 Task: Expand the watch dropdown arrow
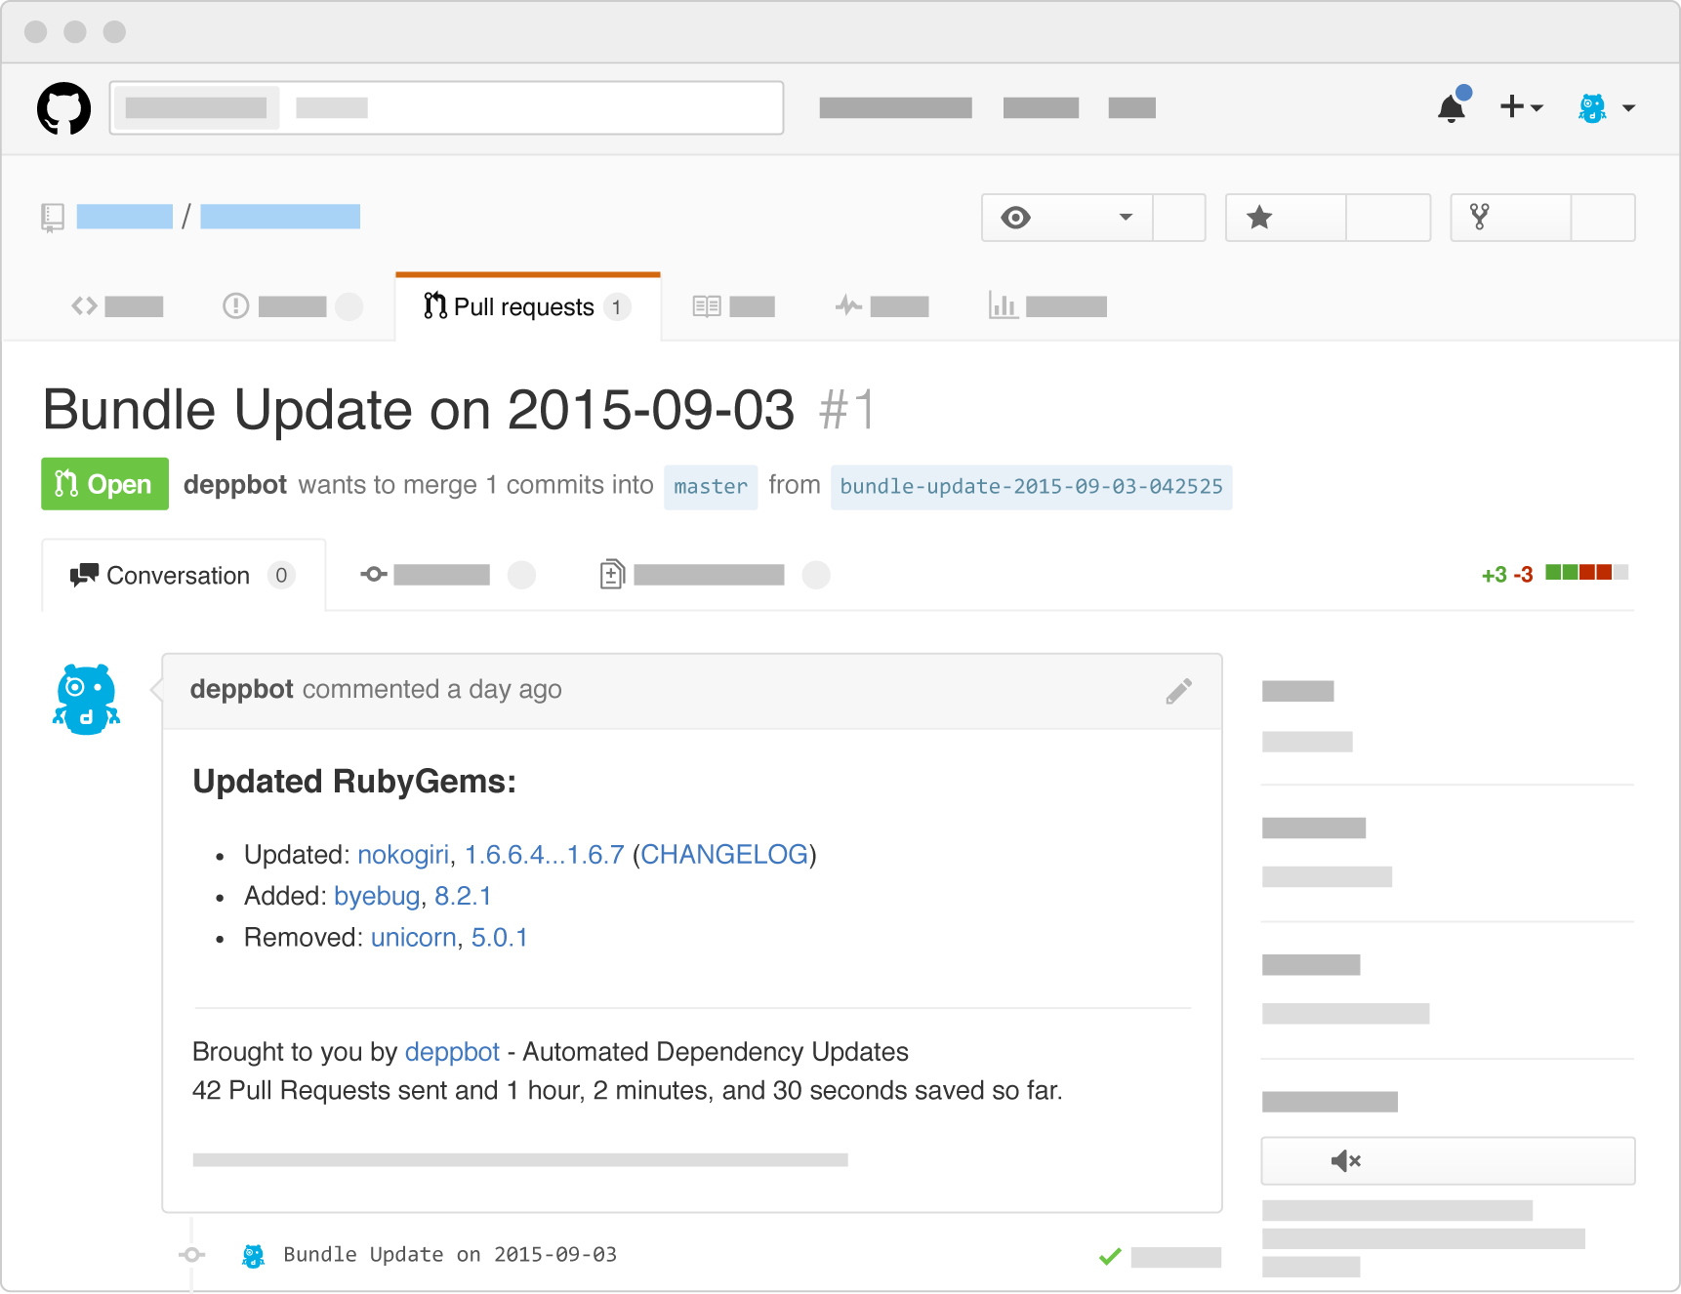point(1126,218)
